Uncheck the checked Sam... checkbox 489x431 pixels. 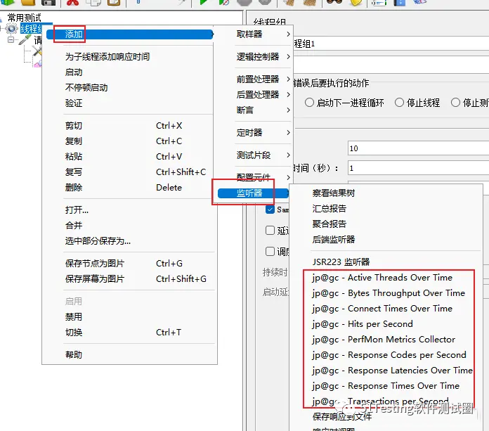pyautogui.click(x=270, y=210)
